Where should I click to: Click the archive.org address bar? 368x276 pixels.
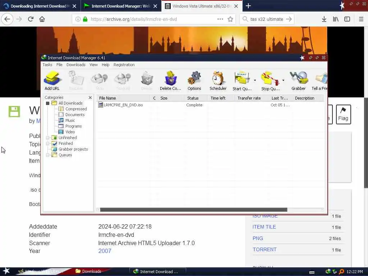click(153, 19)
